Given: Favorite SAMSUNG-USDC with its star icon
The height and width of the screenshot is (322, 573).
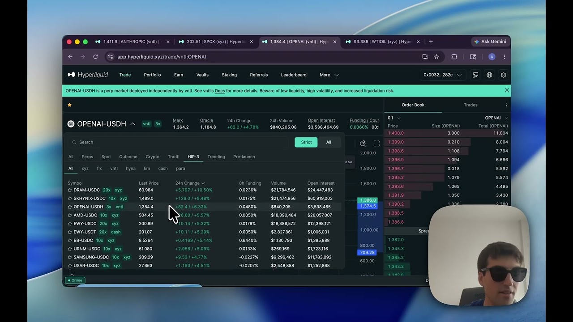Looking at the screenshot, I should pos(70,257).
